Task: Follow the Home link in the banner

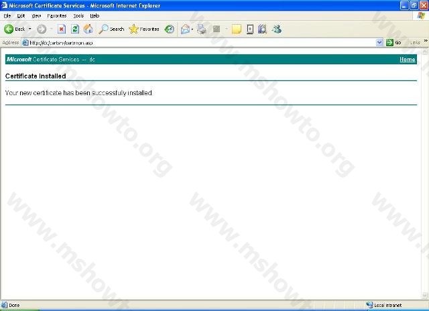Action: [x=407, y=60]
